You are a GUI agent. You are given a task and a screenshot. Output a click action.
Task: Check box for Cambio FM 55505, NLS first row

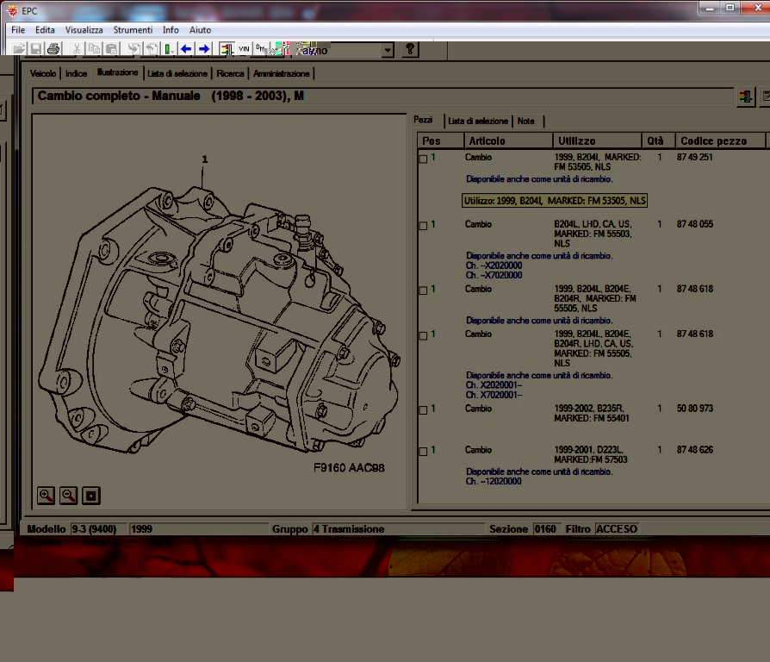(423, 290)
